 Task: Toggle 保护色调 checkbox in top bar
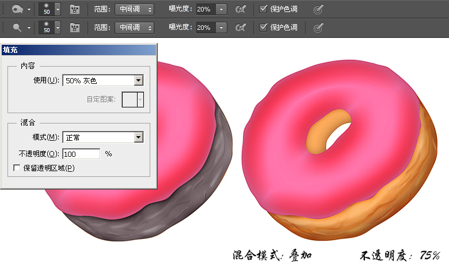(263, 9)
